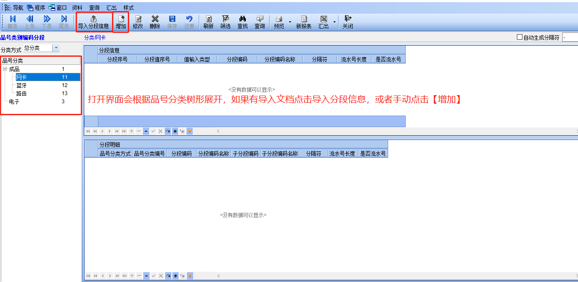Open the dropdown arrow beside 预览

click(x=290, y=22)
